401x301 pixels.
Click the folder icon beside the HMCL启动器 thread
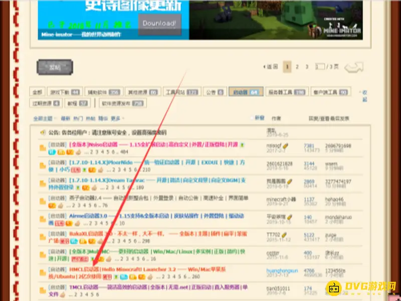(43, 272)
